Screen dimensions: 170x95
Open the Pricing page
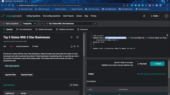(x=93, y=16)
